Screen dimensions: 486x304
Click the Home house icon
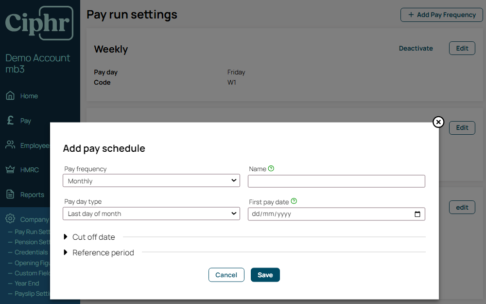tap(10, 96)
